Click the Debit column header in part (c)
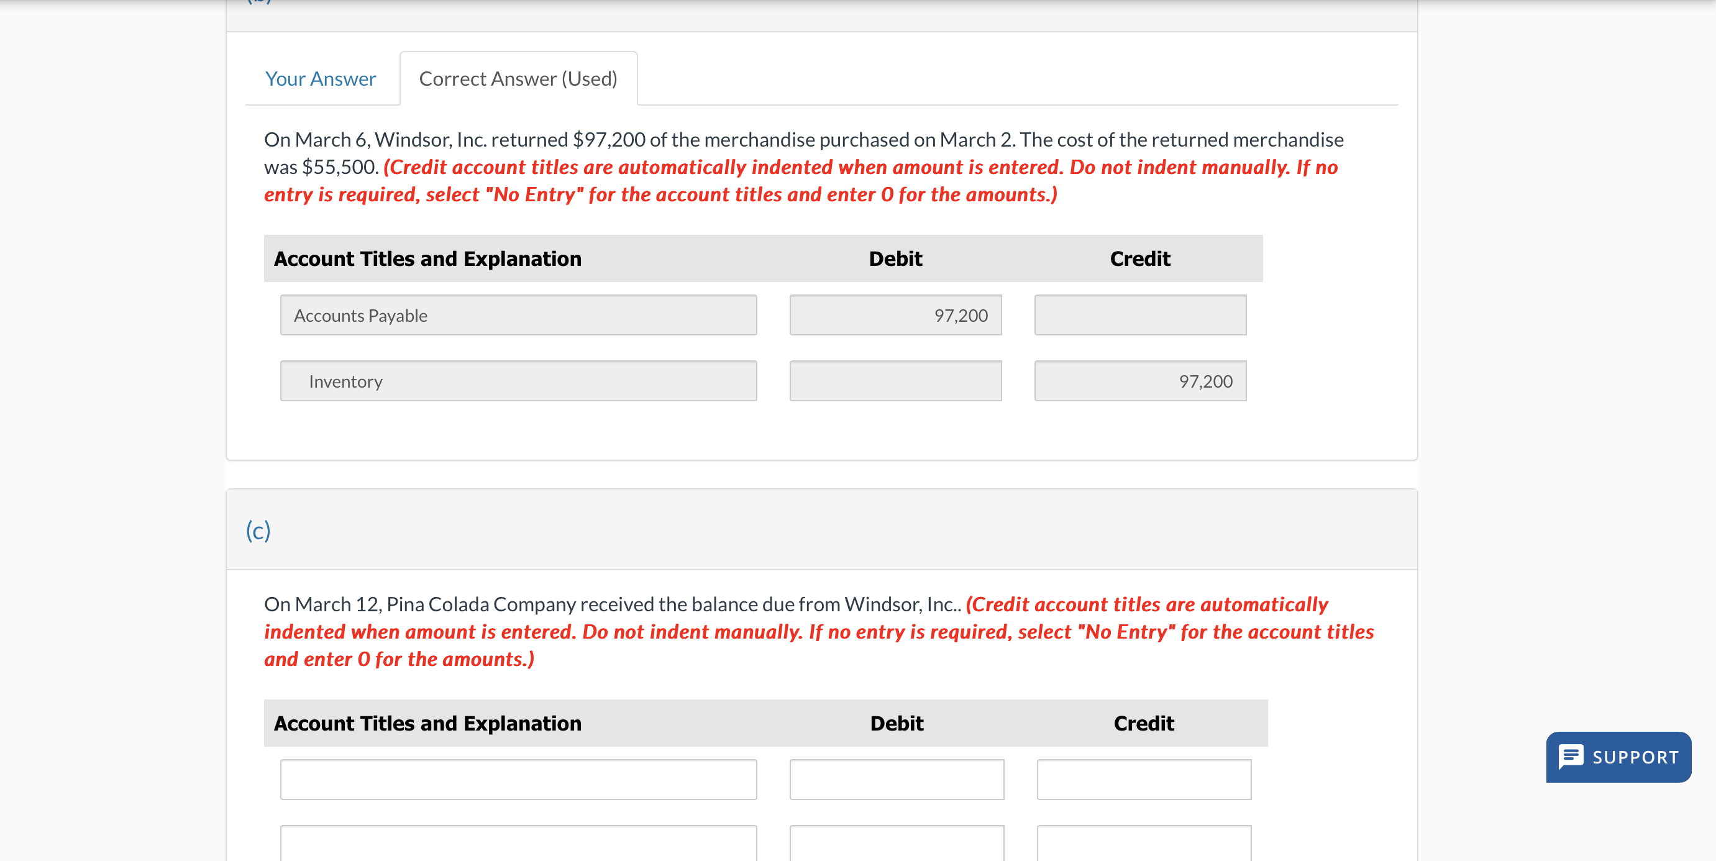The height and width of the screenshot is (861, 1716). coord(896,723)
